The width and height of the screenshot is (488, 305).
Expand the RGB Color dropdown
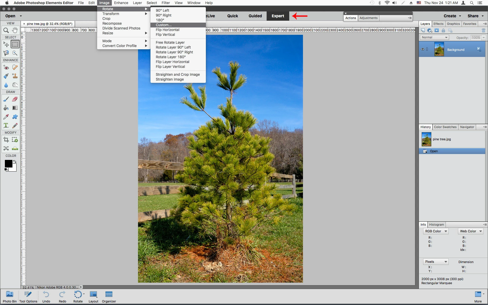click(x=436, y=231)
